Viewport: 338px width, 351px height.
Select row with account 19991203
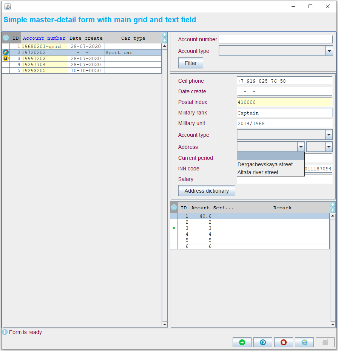click(x=82, y=59)
